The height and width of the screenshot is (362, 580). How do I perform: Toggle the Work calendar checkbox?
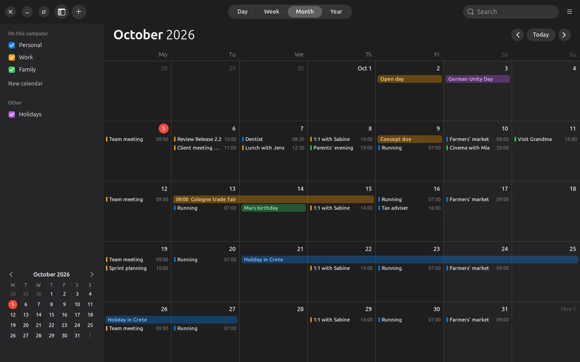coord(12,57)
